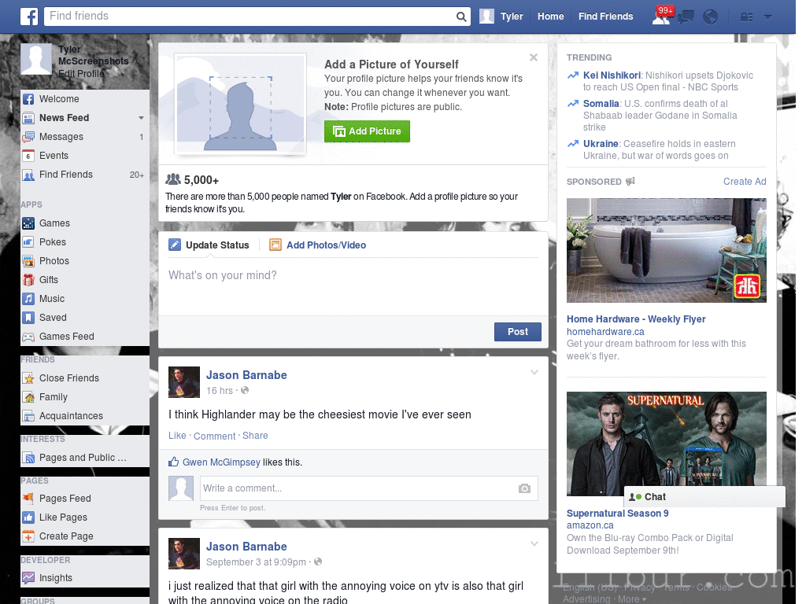Click the search magnifier icon
The image size is (806, 604).
(x=461, y=17)
